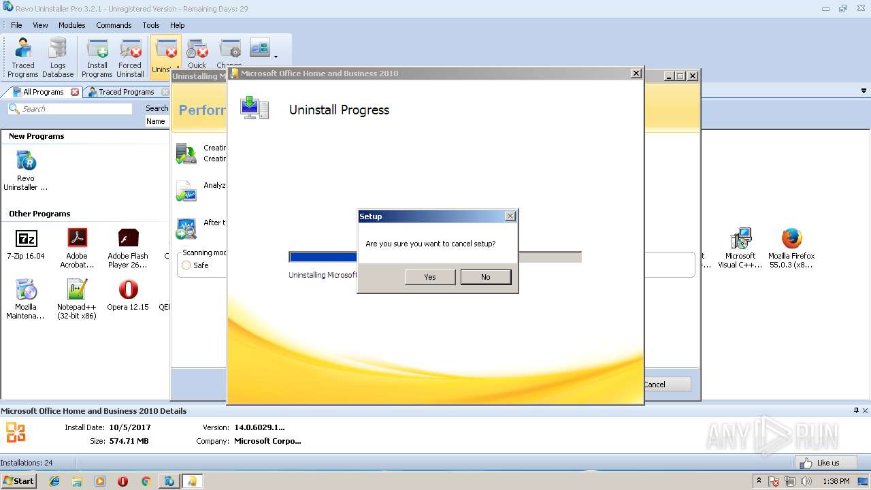This screenshot has width=871, height=490.
Task: Click the taskbar clock 1:38 PM
Action: pyautogui.click(x=836, y=481)
